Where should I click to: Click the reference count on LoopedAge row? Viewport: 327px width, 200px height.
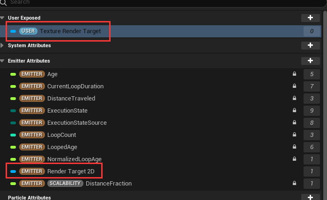312,147
